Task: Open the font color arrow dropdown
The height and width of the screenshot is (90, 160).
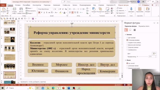Action: click(66, 12)
